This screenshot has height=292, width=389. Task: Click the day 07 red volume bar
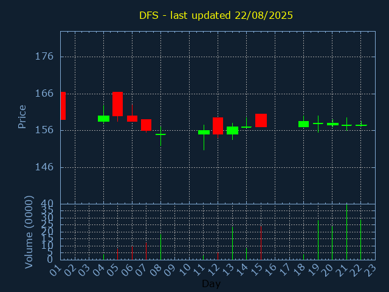pyautogui.click(x=146, y=251)
